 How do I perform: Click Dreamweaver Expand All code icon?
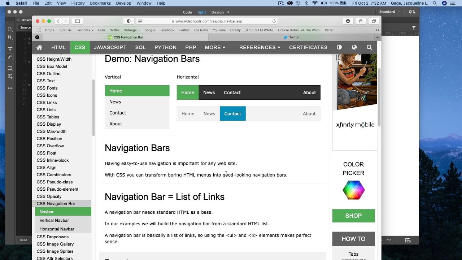click(x=10, y=48)
